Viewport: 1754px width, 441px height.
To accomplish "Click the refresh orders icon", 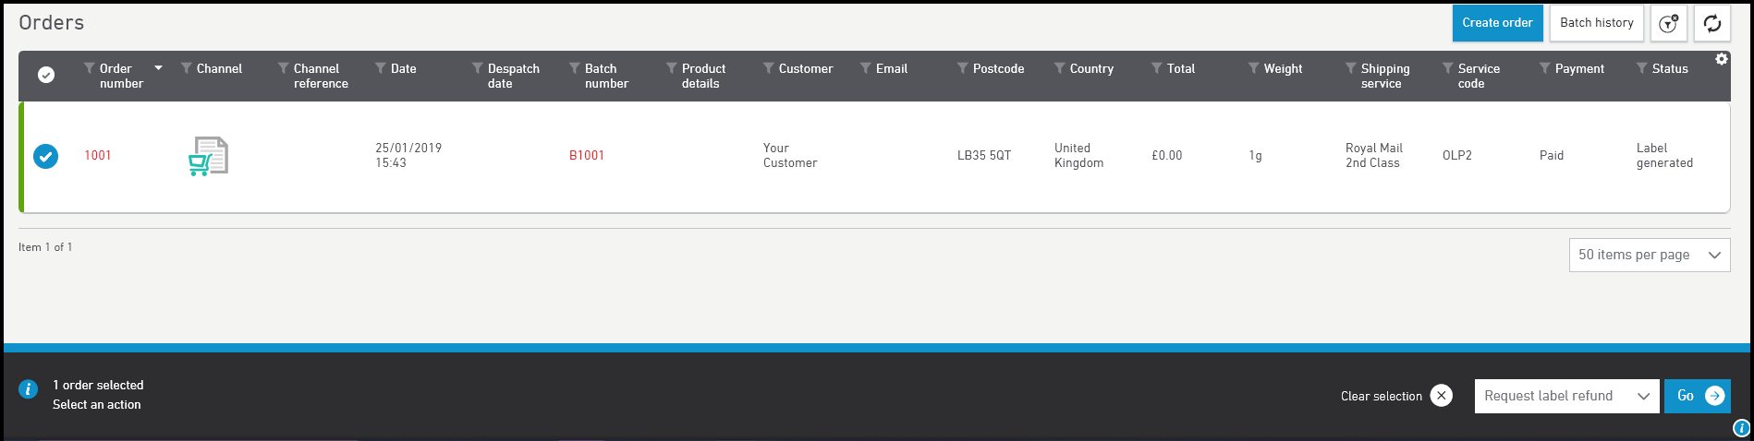I will pyautogui.click(x=1711, y=23).
